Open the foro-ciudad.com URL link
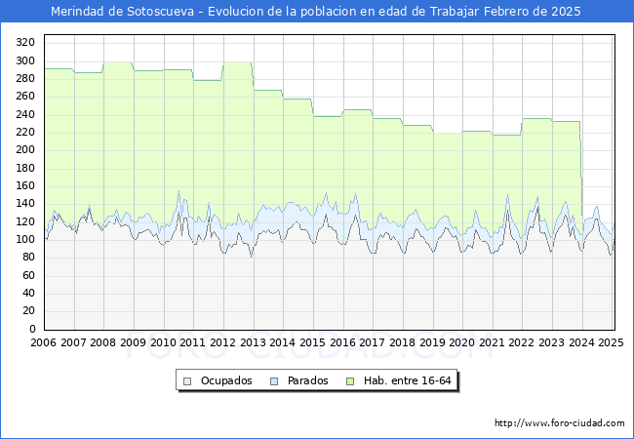This screenshot has width=634, height=439. point(560,423)
